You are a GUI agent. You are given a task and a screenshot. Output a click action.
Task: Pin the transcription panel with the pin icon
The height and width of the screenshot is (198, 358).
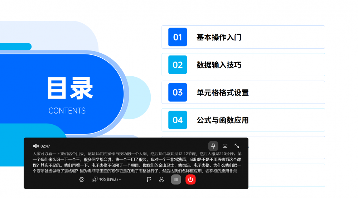click(213, 146)
